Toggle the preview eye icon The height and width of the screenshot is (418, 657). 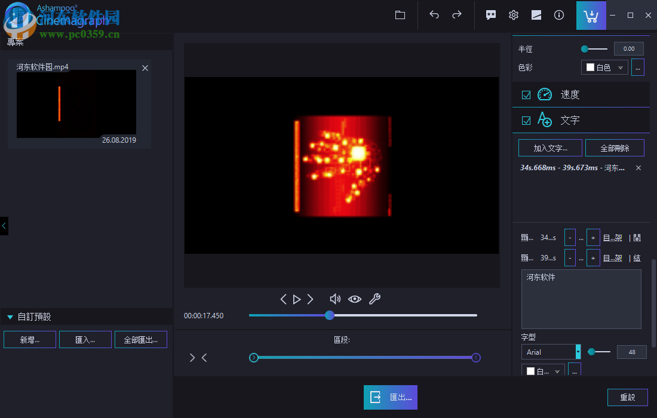(355, 299)
